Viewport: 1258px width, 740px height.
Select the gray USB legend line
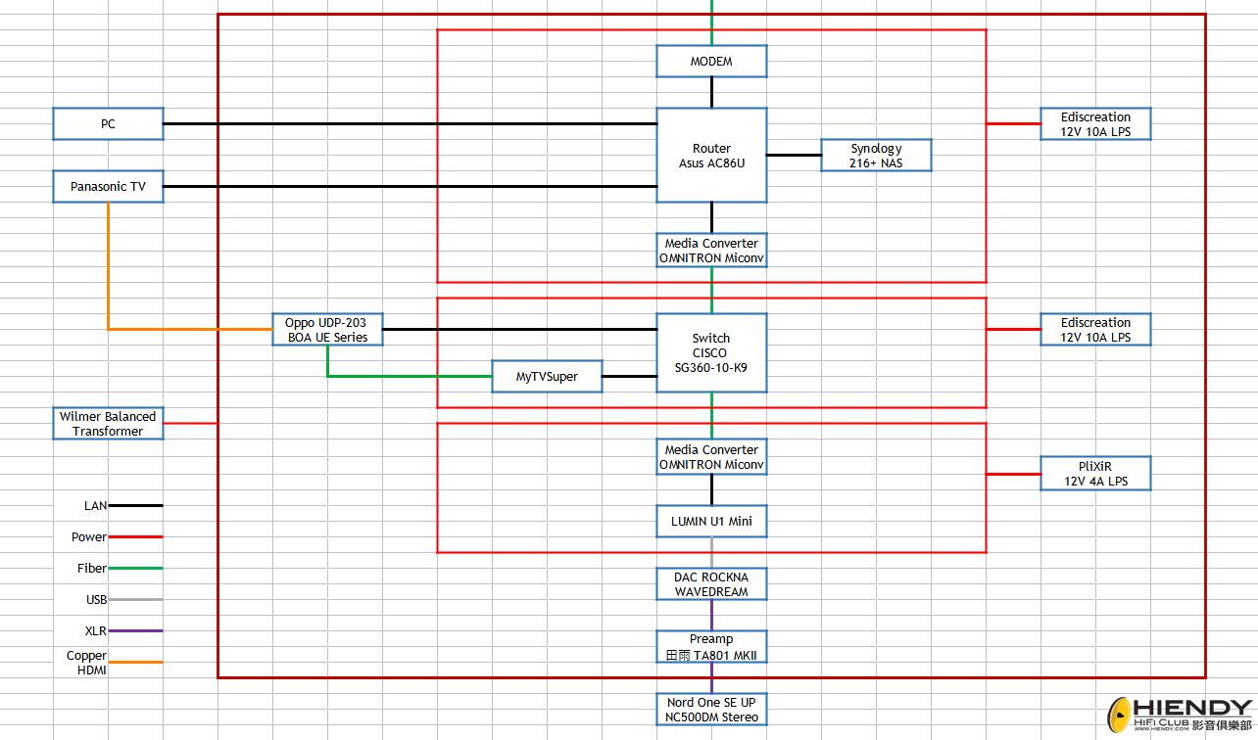(135, 600)
